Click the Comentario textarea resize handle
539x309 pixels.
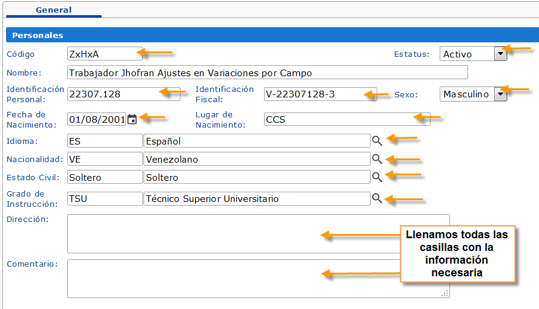coord(445,294)
